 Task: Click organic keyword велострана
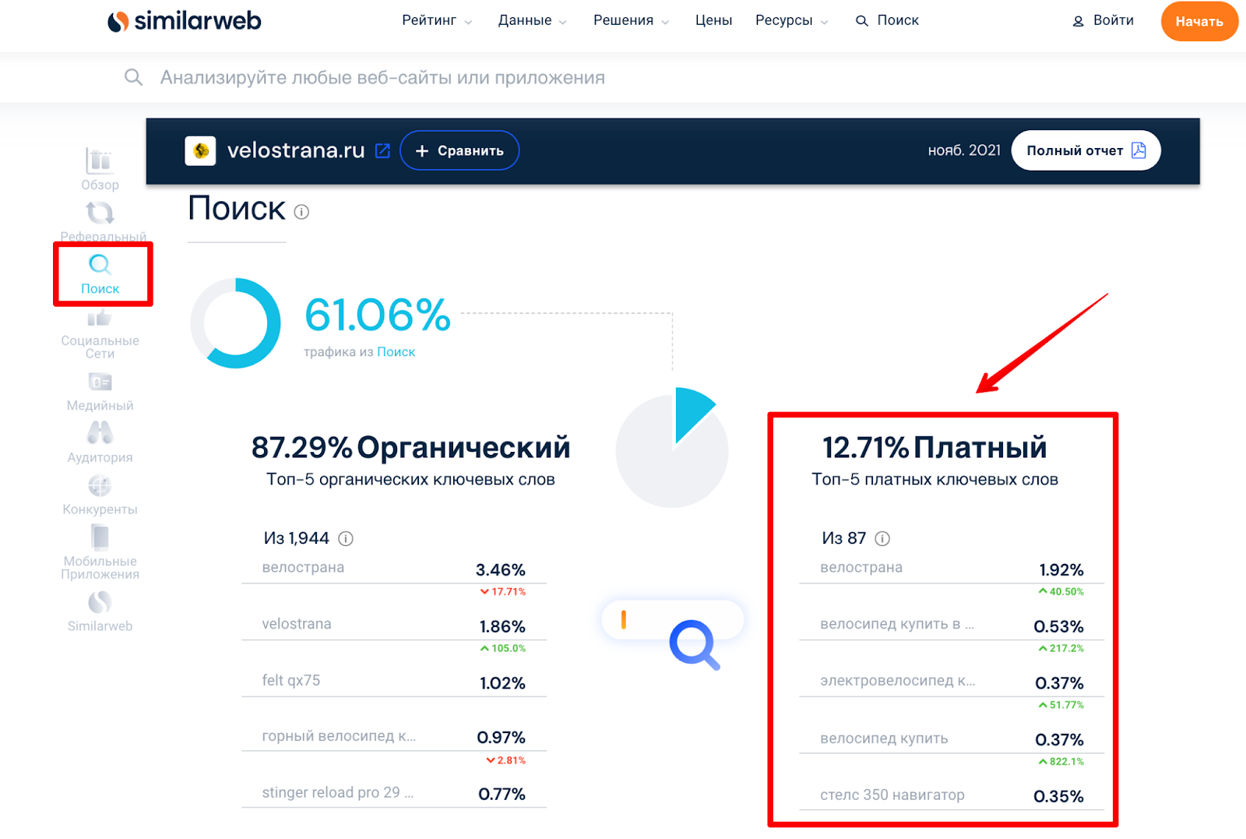click(x=303, y=568)
